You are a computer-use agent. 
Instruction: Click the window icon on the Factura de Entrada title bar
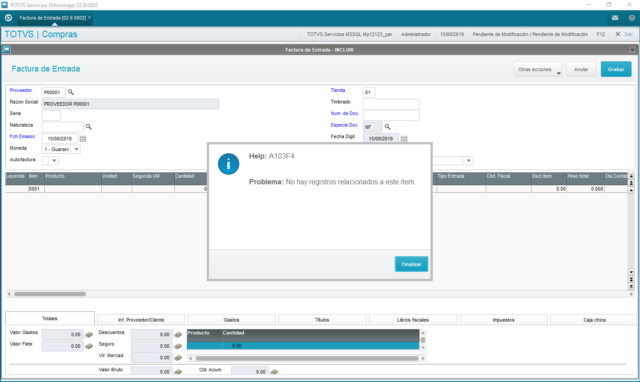(x=7, y=50)
